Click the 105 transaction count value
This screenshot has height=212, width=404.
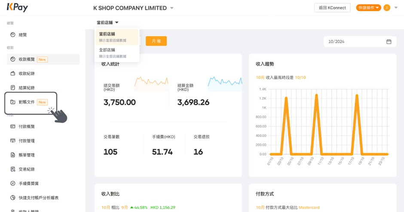click(x=110, y=152)
